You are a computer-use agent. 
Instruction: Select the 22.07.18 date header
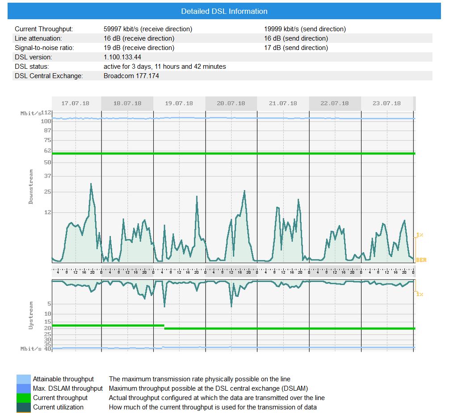coord(335,103)
